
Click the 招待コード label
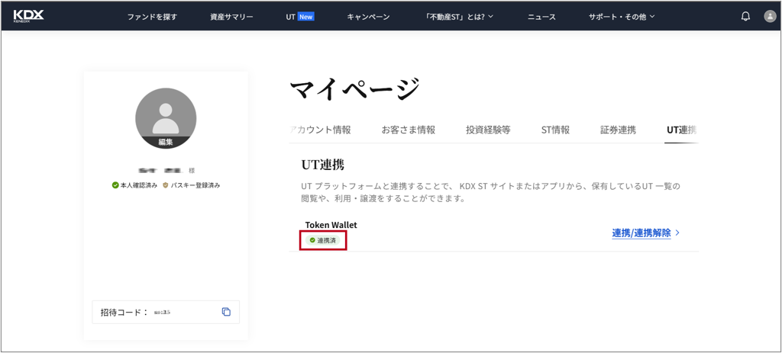(x=124, y=312)
